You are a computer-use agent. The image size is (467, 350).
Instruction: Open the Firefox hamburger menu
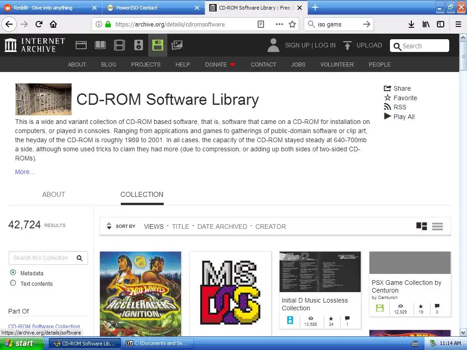[x=458, y=24]
